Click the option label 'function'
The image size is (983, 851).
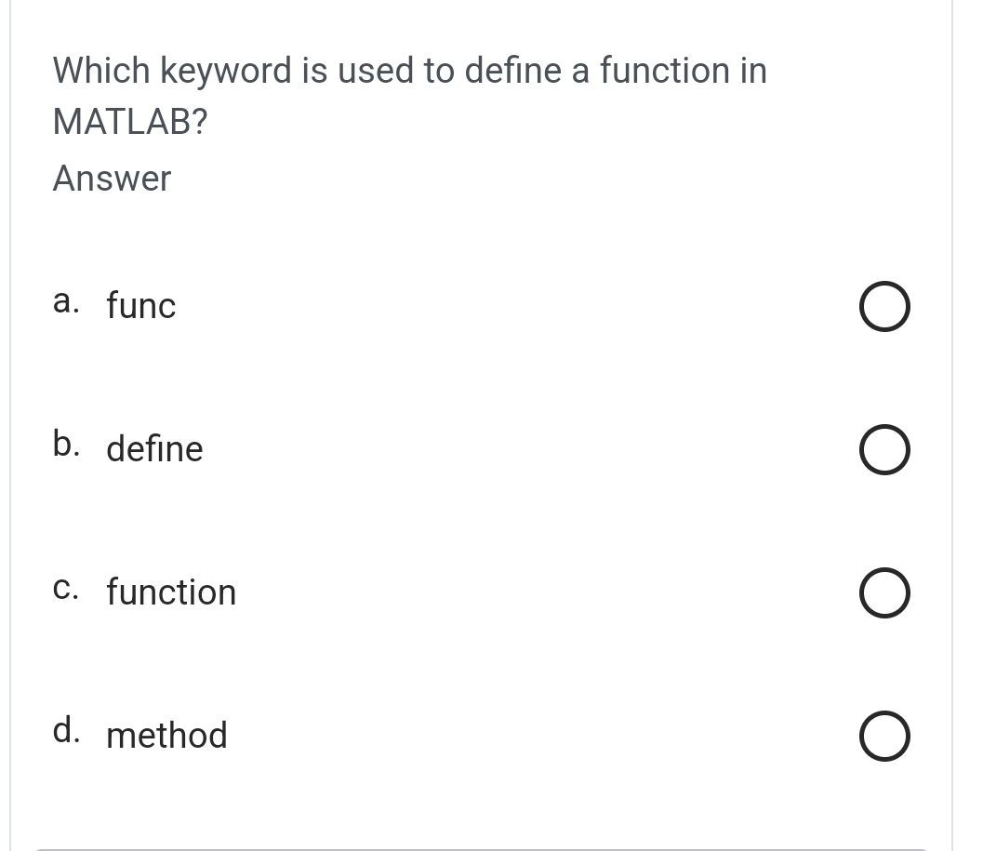171,592
